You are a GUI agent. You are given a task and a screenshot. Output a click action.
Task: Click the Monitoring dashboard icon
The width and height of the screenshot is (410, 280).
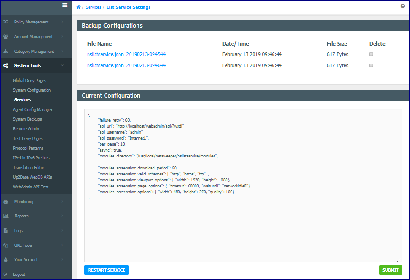point(6,202)
